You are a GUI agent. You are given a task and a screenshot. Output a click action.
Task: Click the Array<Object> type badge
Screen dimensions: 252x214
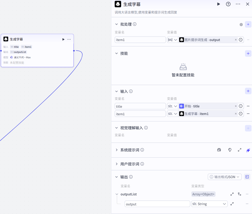[203, 194]
